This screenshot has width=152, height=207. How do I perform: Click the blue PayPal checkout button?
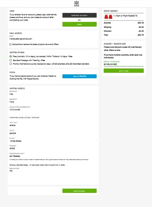click(79, 76)
